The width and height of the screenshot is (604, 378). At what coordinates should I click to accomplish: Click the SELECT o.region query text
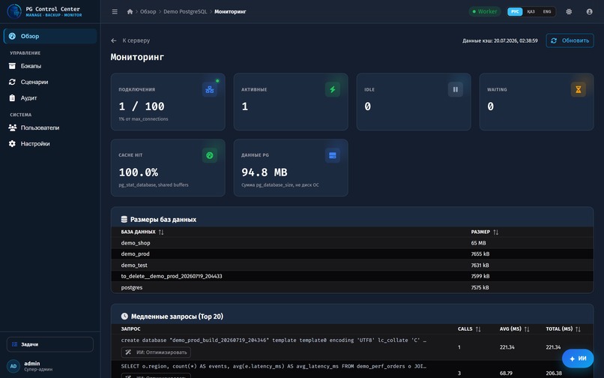(274, 366)
